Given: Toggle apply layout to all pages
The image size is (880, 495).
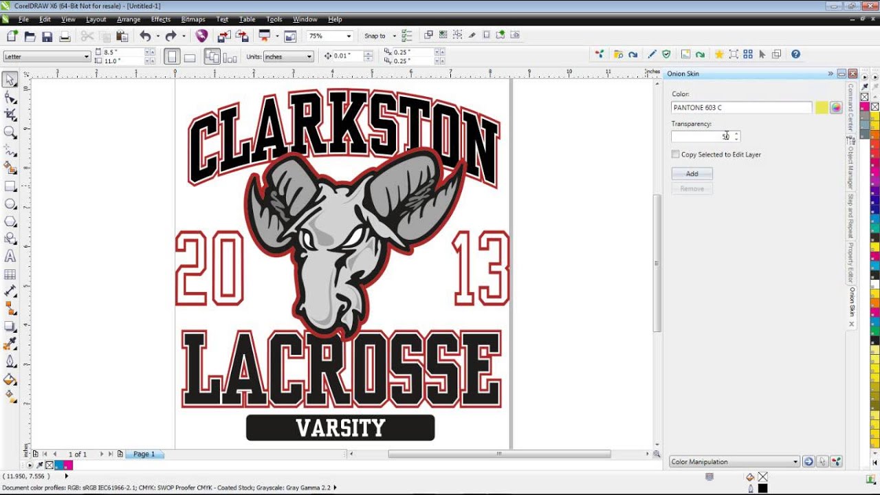Looking at the screenshot, I should (x=212, y=57).
